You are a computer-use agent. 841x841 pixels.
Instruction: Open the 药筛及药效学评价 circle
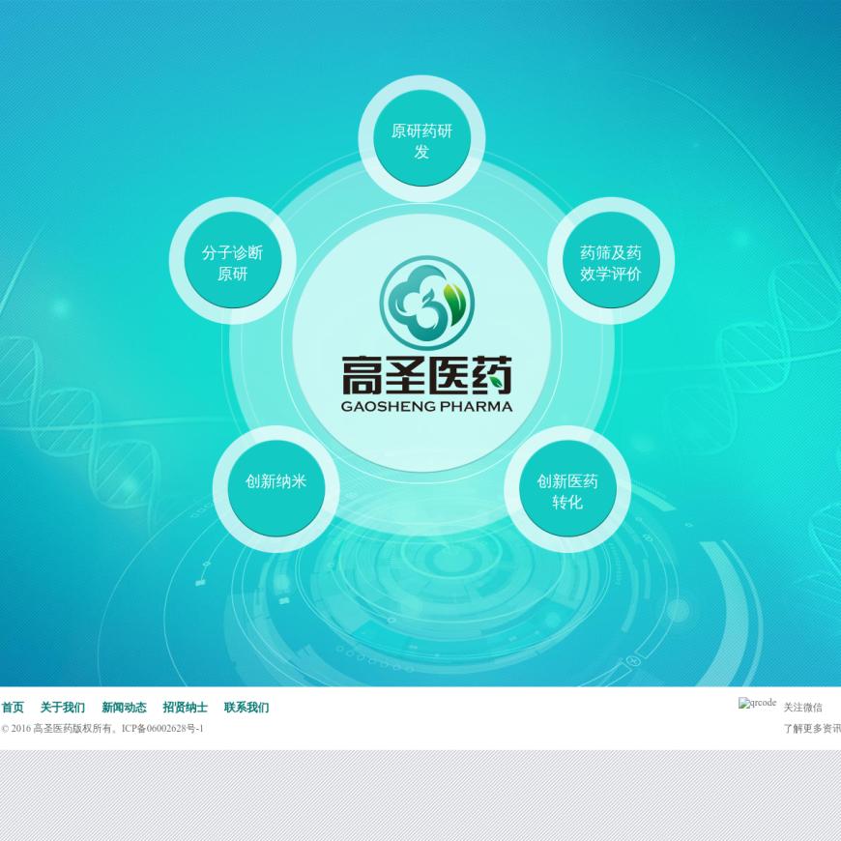pos(610,261)
